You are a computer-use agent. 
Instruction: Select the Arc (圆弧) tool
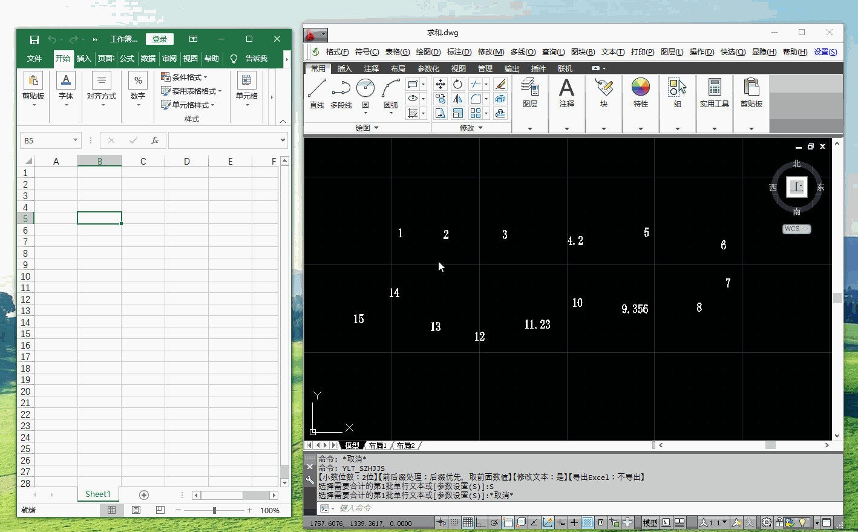click(x=391, y=93)
